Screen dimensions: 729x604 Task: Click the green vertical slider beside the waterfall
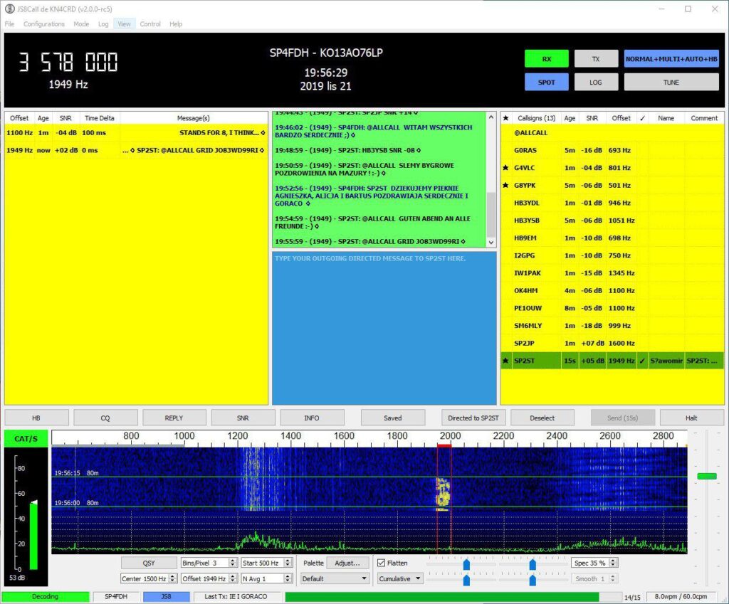(707, 476)
